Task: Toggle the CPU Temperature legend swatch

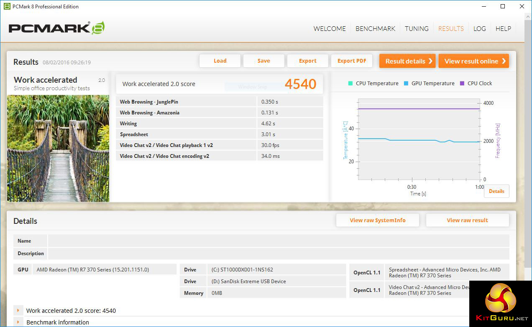Action: point(350,83)
